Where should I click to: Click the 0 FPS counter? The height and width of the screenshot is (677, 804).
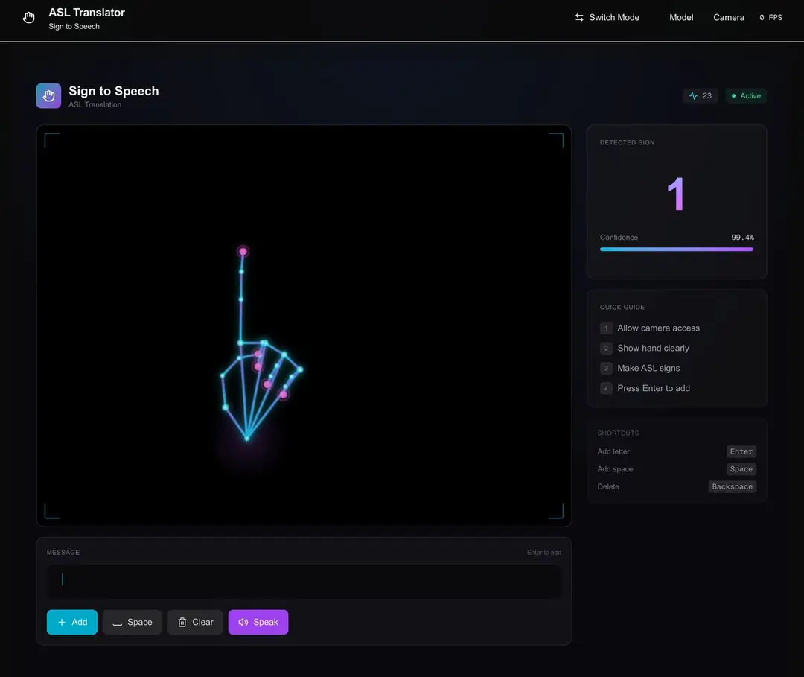770,17
